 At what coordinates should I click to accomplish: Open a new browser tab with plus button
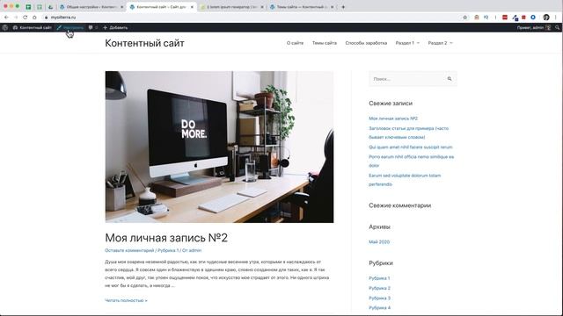point(343,7)
